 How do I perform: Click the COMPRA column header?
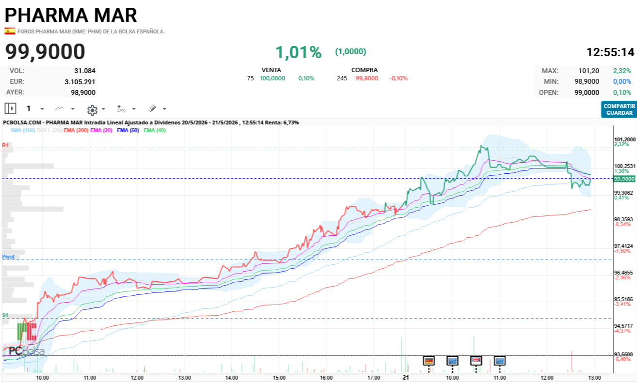pos(364,70)
